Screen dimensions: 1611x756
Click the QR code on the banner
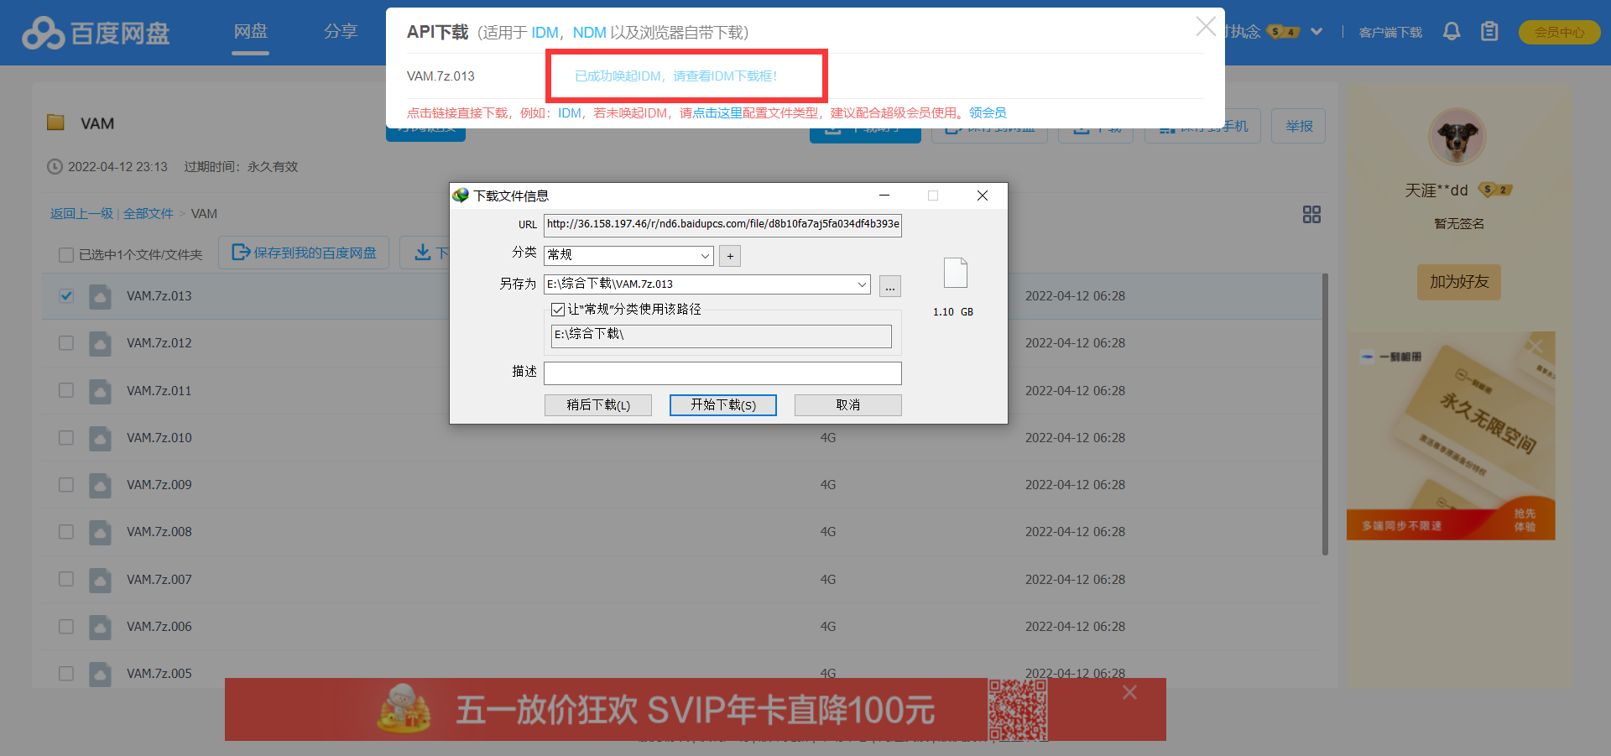coord(1017,710)
